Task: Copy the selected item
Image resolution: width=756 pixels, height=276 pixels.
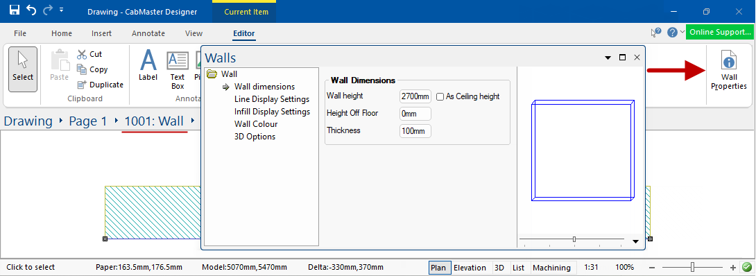Action: (92, 69)
